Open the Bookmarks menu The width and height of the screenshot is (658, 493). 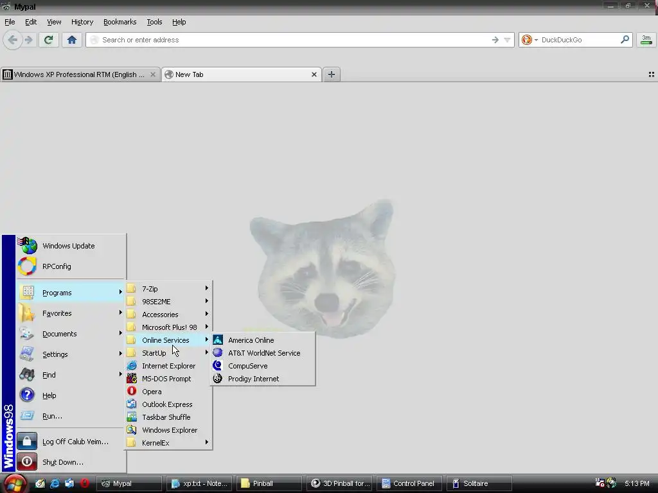tap(120, 22)
